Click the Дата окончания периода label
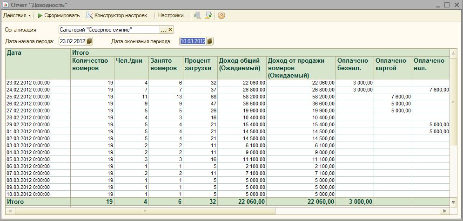This screenshot has width=463, height=221. pyautogui.click(x=141, y=41)
